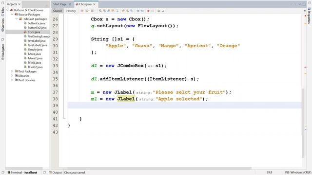Open the Navigator side tab
The image size is (312, 175).
2,52
